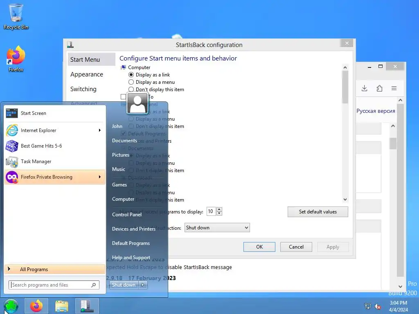Expand Firefox Private Browsing submenu arrow
Screen dimensions: 419x314
coord(100,177)
